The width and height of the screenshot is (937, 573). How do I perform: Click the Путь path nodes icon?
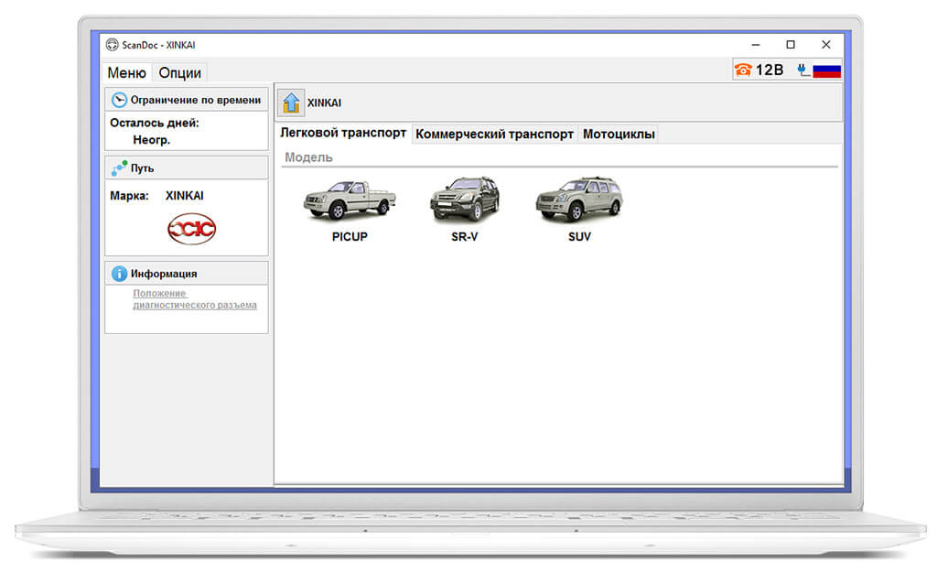coord(119,168)
